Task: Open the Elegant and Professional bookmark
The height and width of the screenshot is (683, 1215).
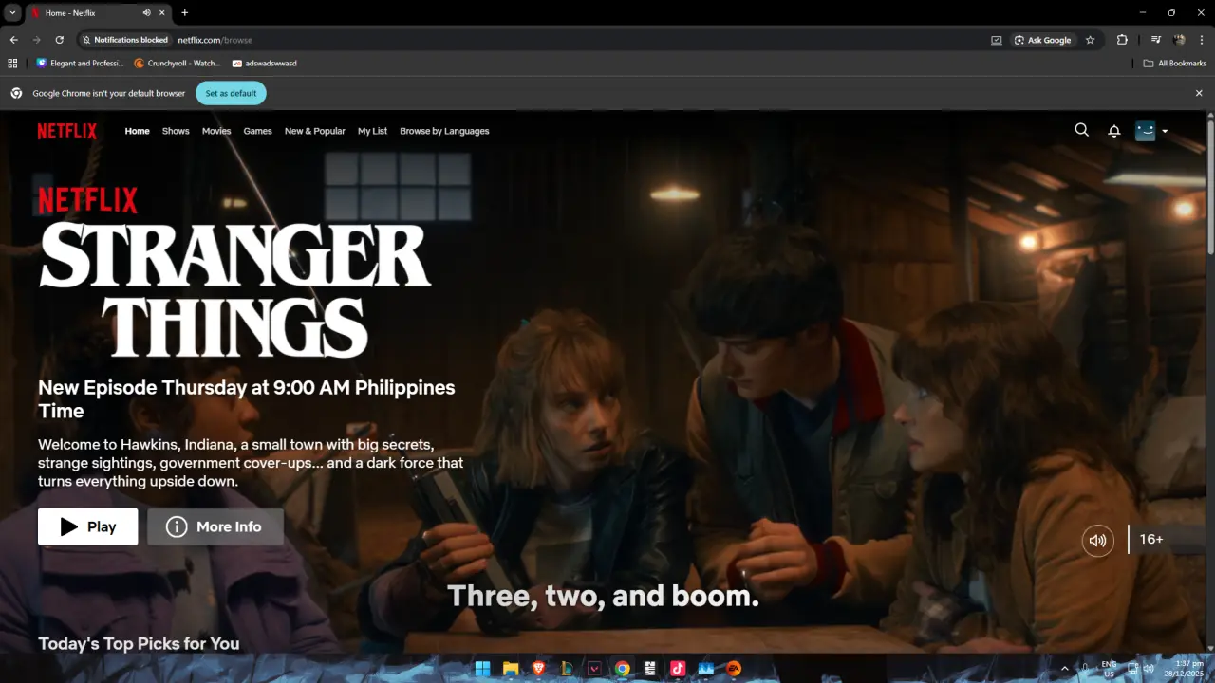Action: click(80, 64)
